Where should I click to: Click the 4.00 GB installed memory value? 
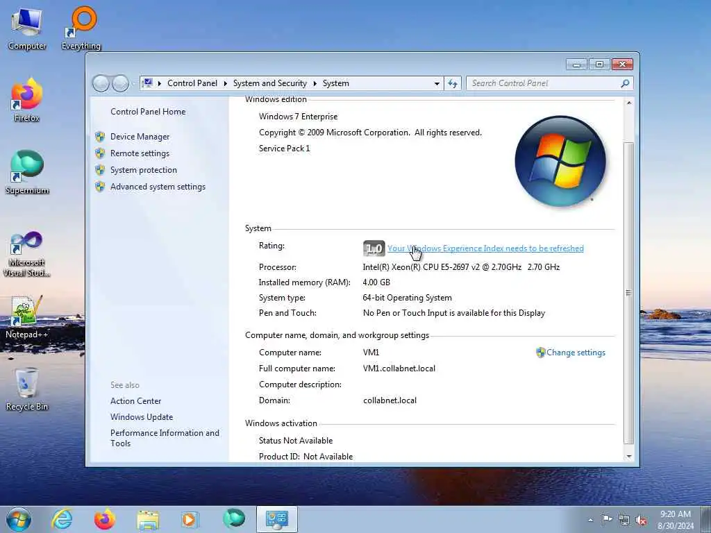(x=376, y=282)
